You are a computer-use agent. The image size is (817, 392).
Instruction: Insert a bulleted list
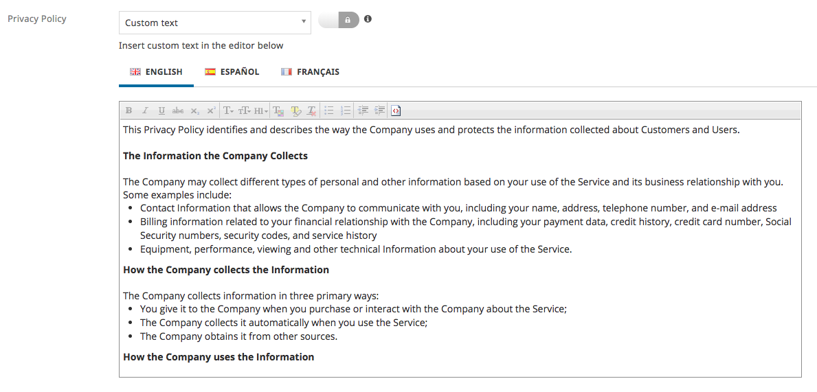coord(329,111)
